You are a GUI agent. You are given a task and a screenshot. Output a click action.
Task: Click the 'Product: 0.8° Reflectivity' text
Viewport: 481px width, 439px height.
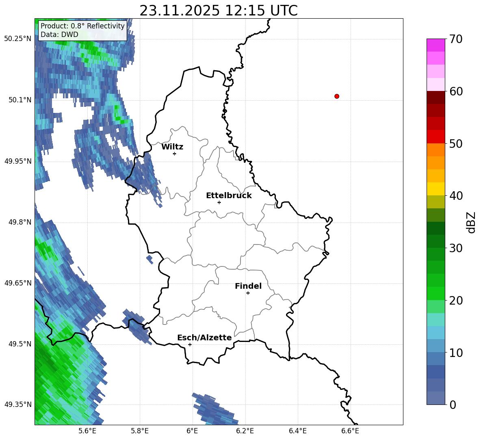pos(82,26)
